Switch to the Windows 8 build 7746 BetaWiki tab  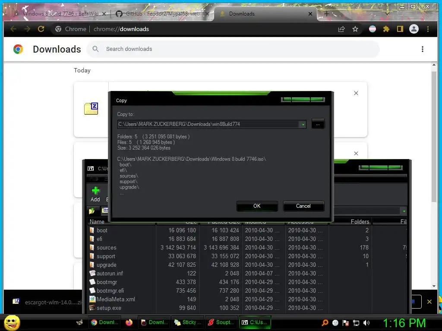coord(60,13)
